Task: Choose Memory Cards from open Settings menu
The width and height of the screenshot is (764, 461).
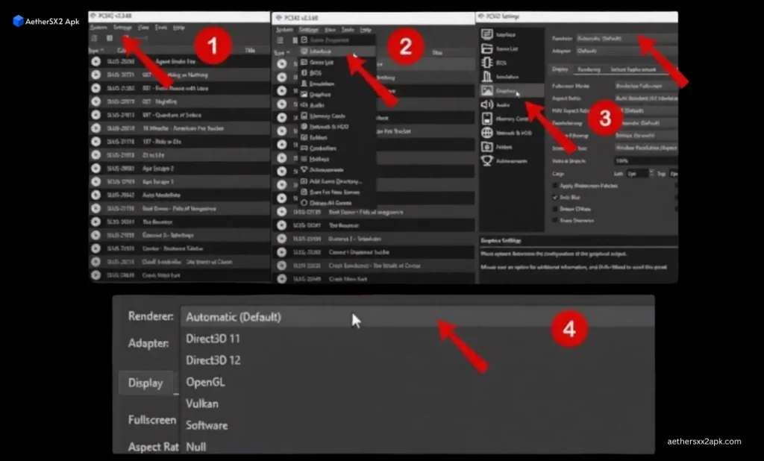Action: (x=337, y=116)
